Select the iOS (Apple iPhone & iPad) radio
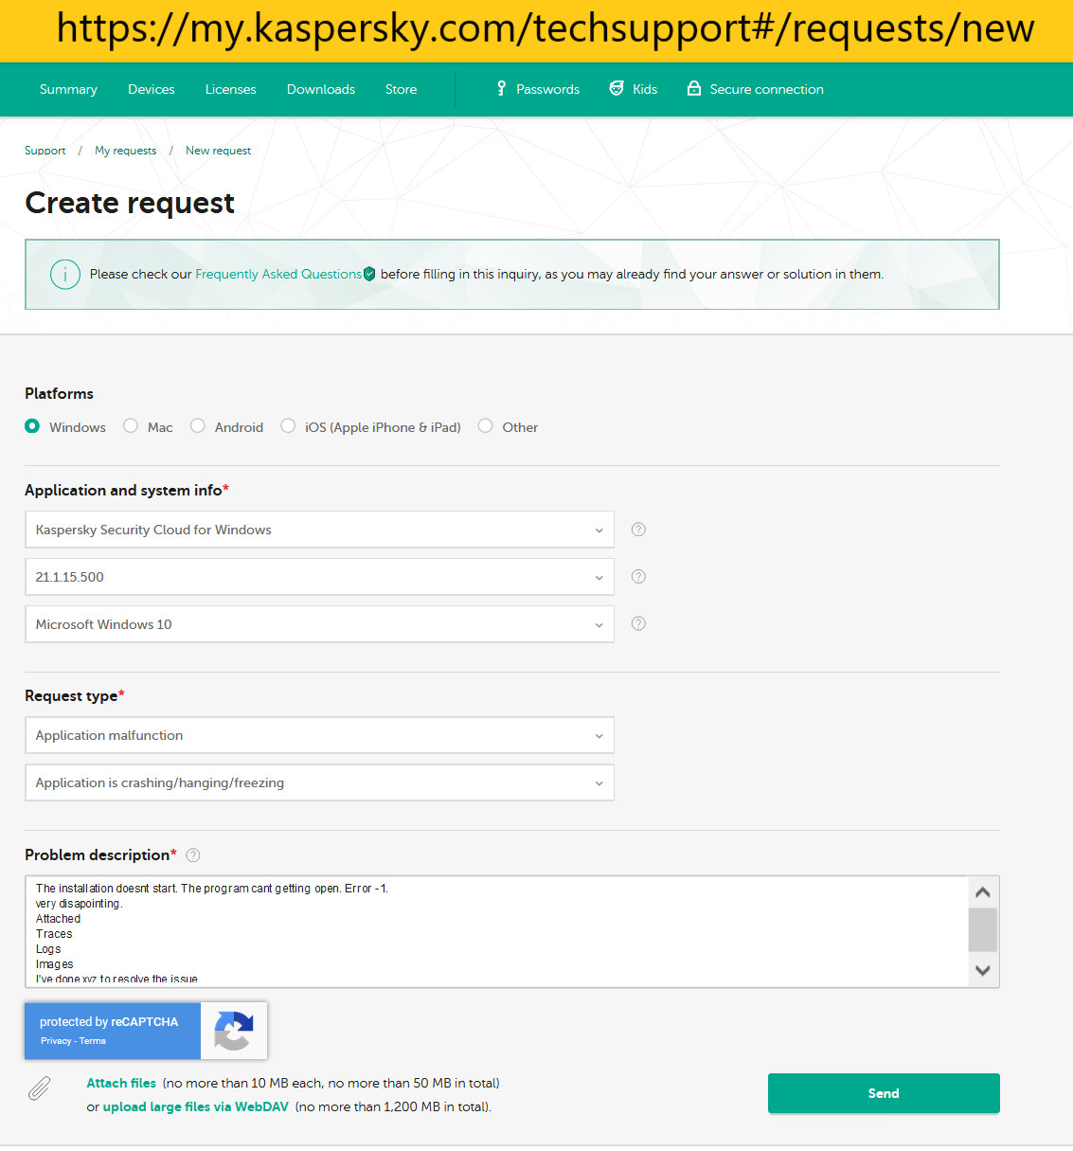This screenshot has height=1151, width=1073. point(288,426)
